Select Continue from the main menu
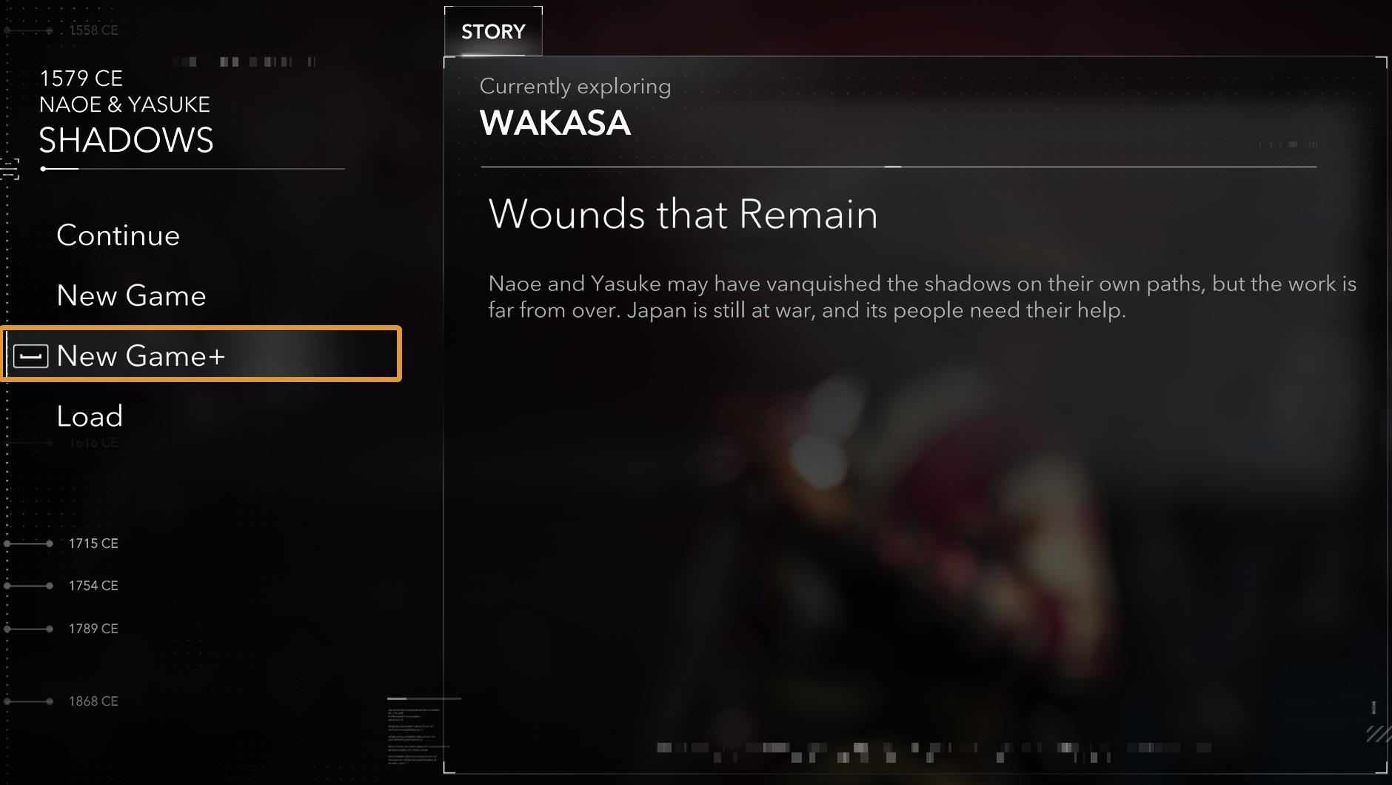 118,235
